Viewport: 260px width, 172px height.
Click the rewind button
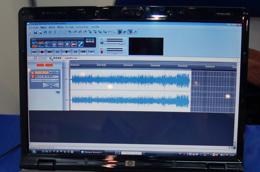point(58,52)
